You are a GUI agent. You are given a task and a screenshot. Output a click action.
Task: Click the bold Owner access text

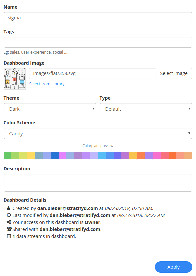[x=92, y=222]
